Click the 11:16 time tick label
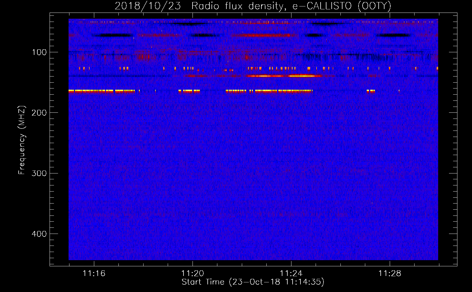The height and width of the screenshot is (292, 472). click(94, 273)
